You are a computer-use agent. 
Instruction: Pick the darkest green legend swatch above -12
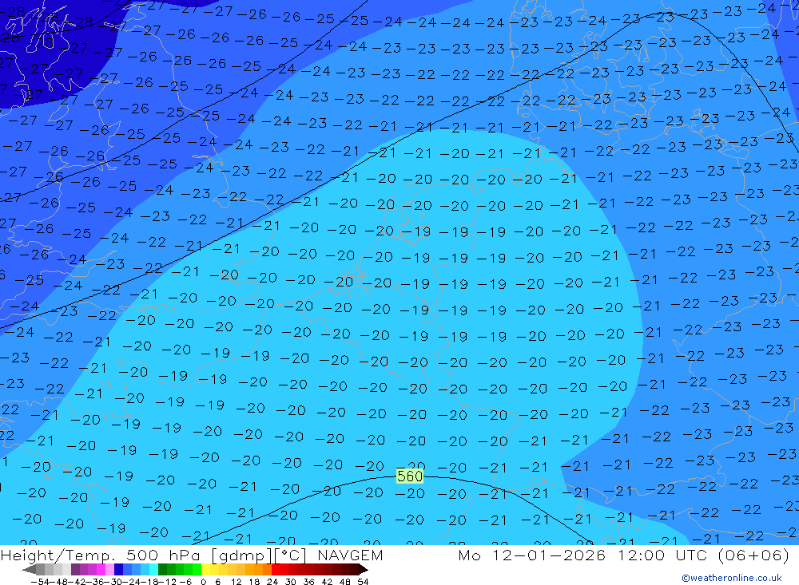[x=162, y=569]
